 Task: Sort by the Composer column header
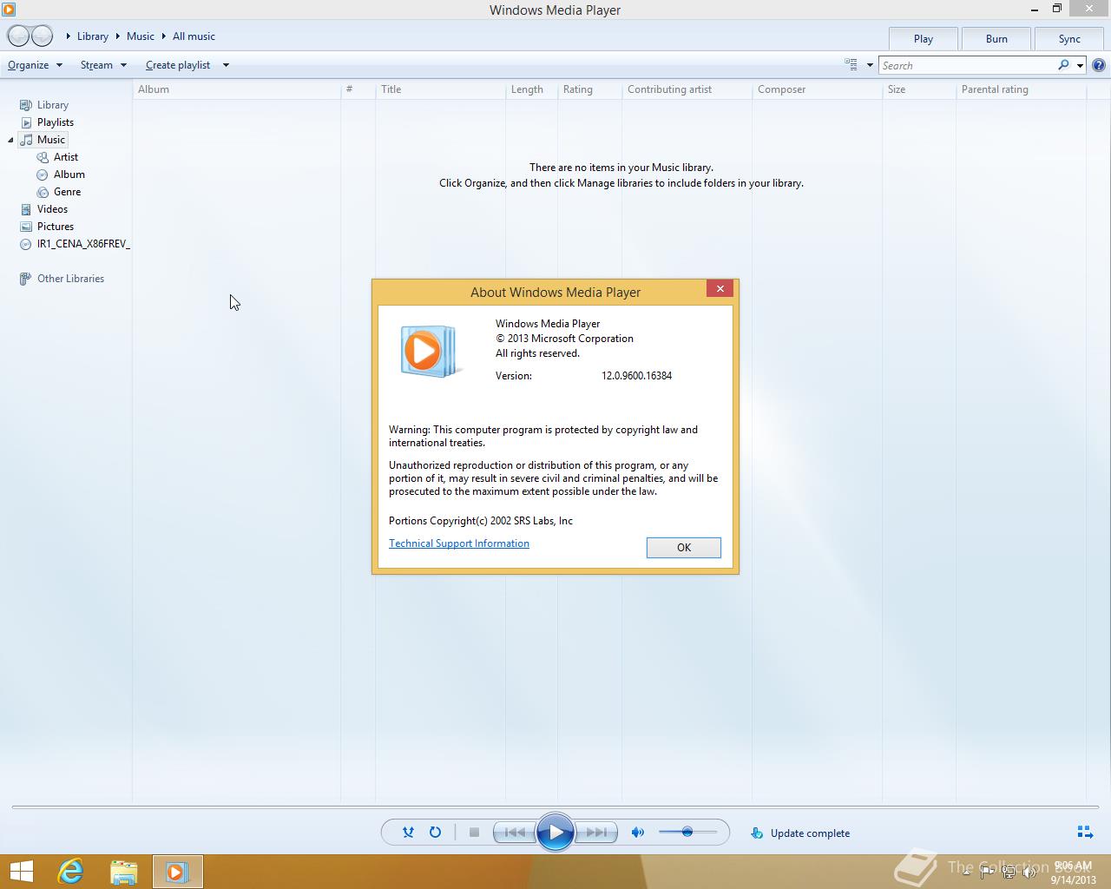click(x=817, y=89)
